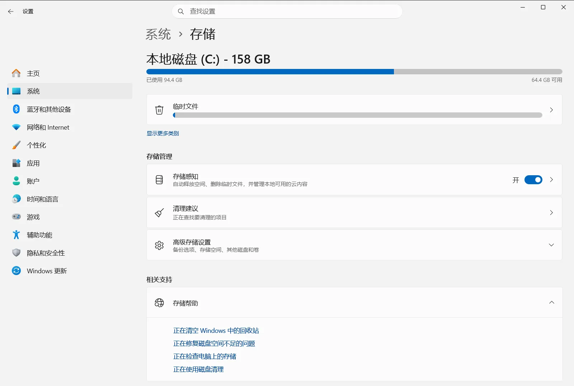Click the trash can icon for 临时文件
This screenshot has width=574, height=386.
pos(159,110)
